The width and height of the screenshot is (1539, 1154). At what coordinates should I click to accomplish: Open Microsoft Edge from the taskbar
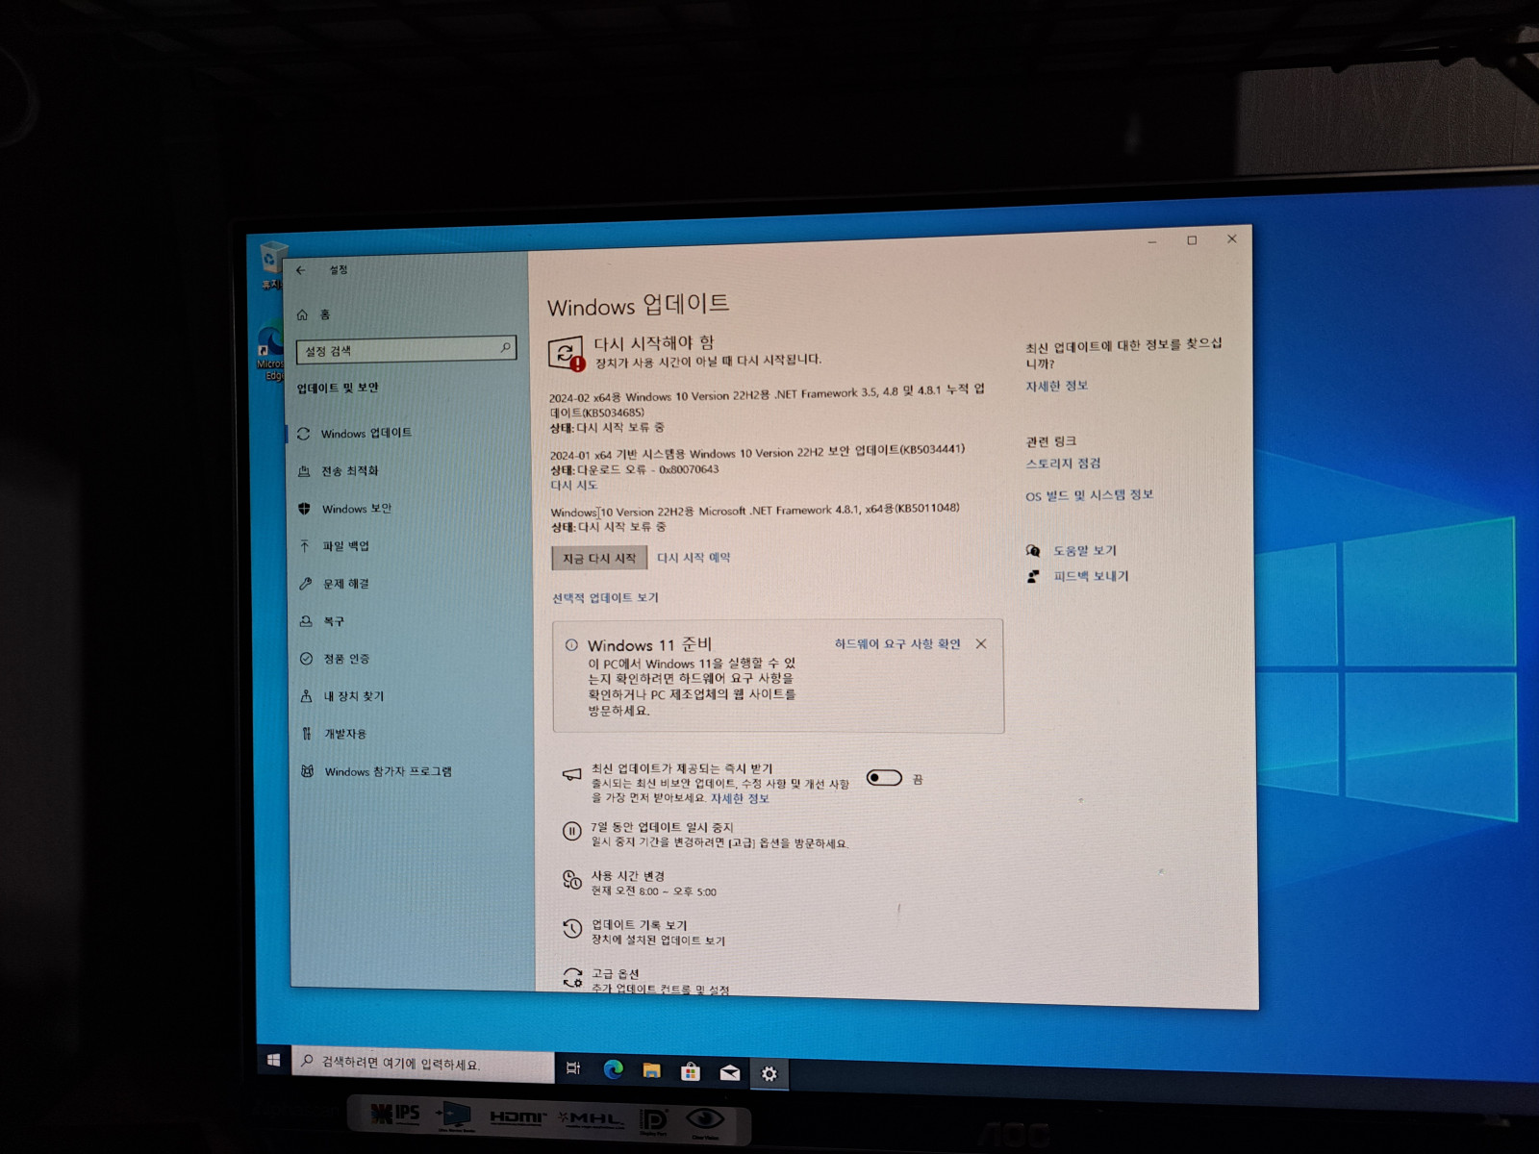pos(613,1069)
